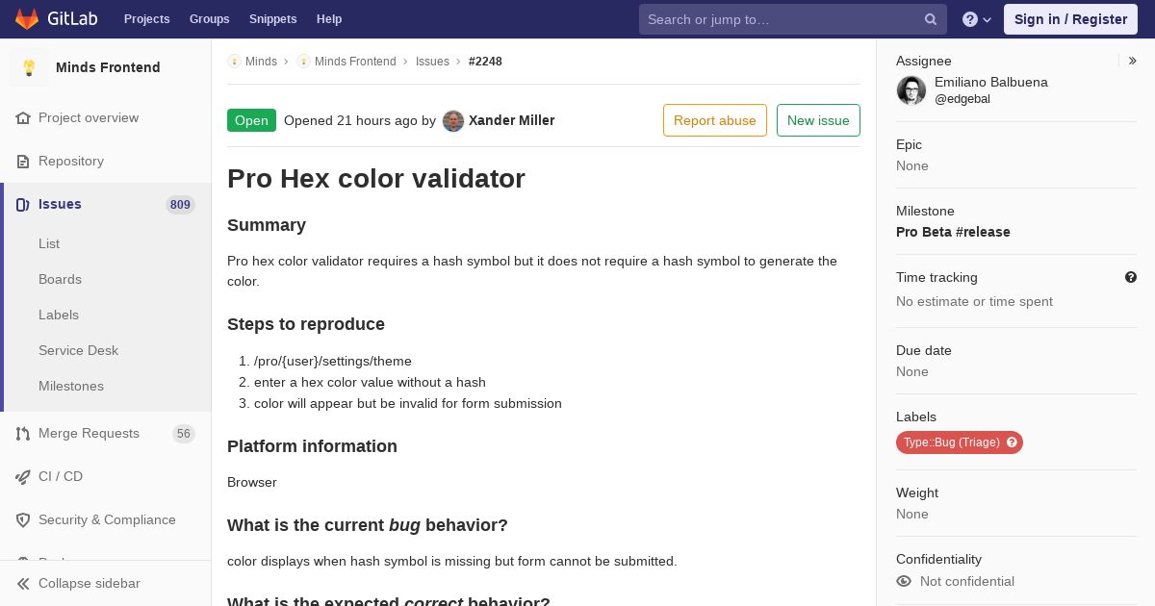Open Xander Miller's author profile
The width and height of the screenshot is (1155, 606).
coord(511,120)
